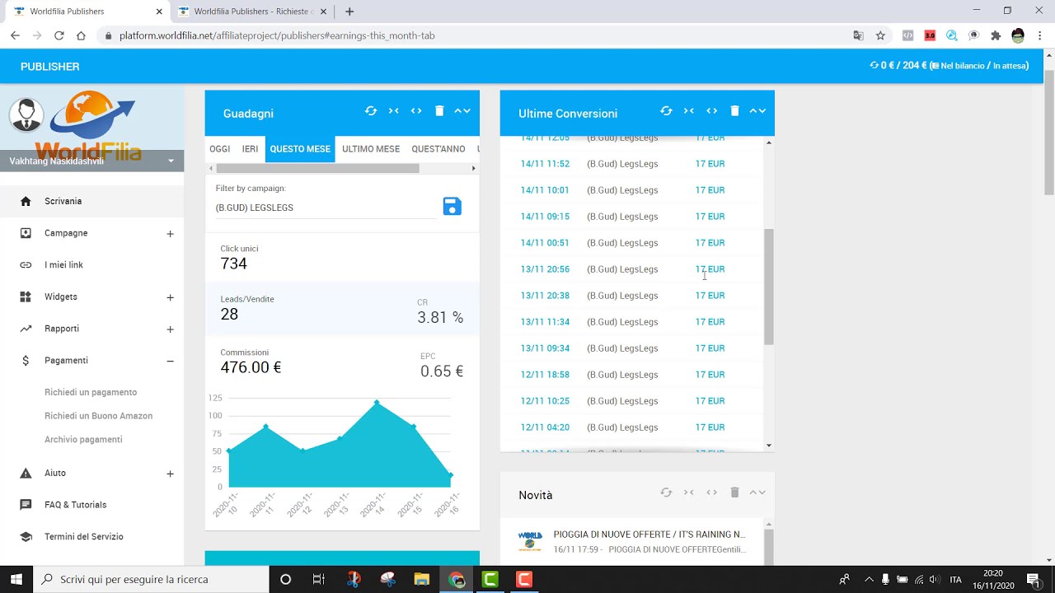This screenshot has width=1055, height=593.
Task: Toggle collapse of the Novità panel
Action: point(757,493)
